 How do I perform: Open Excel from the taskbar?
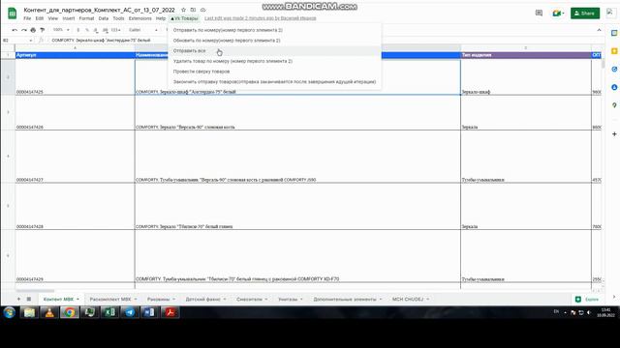(x=109, y=312)
